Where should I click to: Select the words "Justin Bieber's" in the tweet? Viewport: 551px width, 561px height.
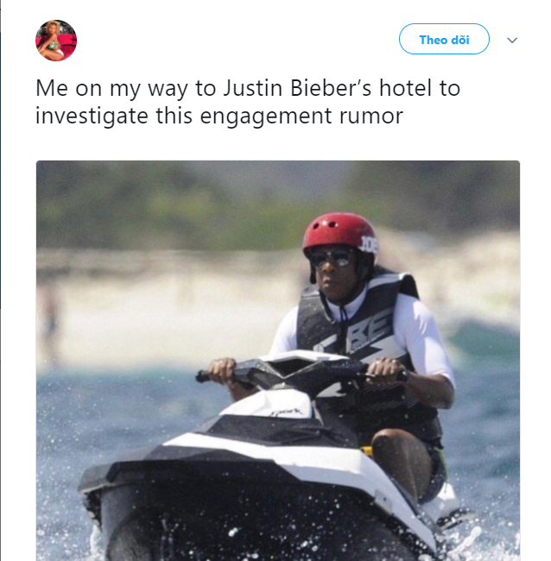[297, 88]
